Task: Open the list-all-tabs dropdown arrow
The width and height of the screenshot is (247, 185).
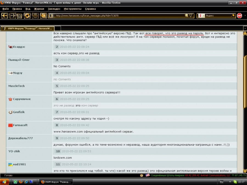Action: coord(245,28)
